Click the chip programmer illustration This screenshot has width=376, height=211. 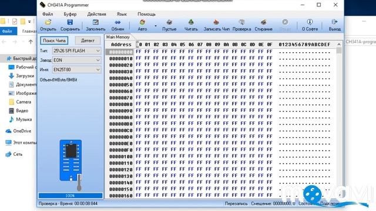click(70, 165)
